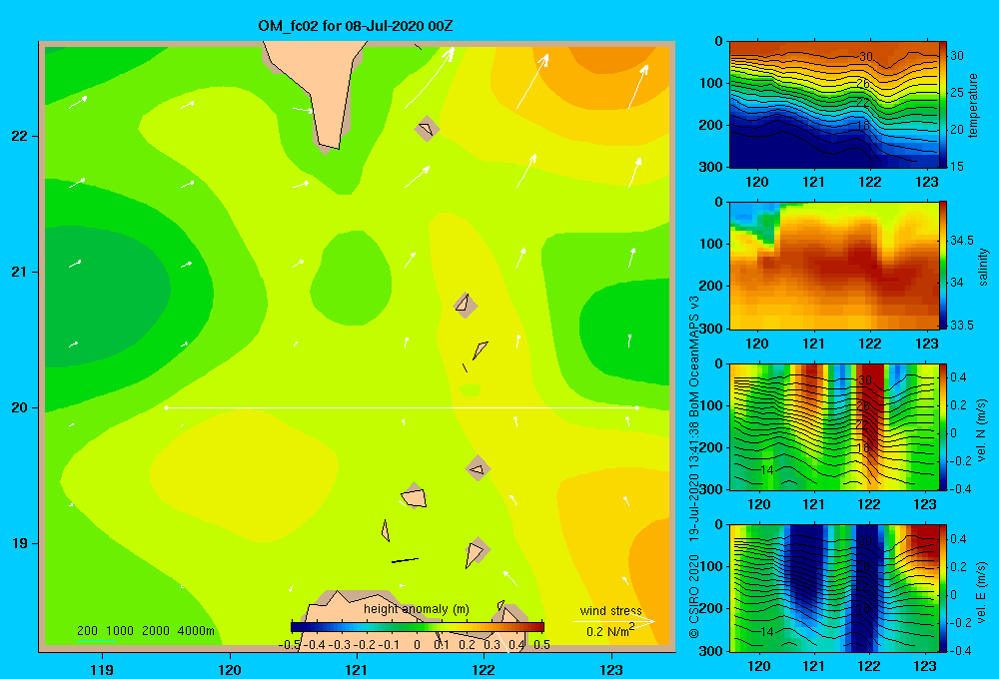Select the eastward velocity section plot

(834, 588)
